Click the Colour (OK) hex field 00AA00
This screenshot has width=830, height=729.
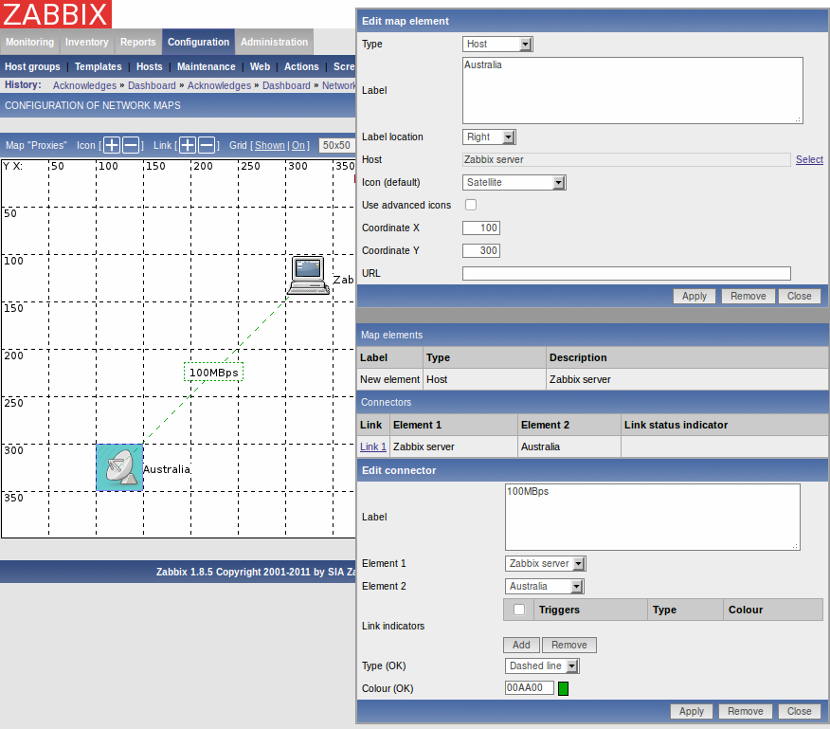coord(530,687)
